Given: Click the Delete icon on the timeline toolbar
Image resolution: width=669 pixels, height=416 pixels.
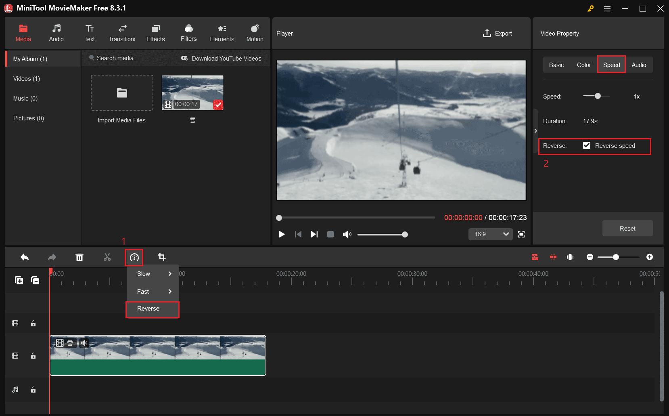Looking at the screenshot, I should [79, 257].
